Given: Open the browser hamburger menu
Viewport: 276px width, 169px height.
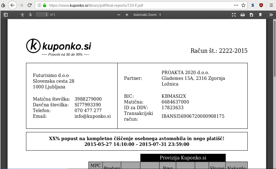Looking at the screenshot, I should 271,5.
